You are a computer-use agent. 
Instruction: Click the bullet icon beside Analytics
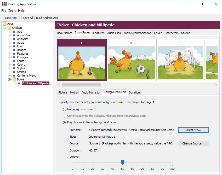click(14, 39)
